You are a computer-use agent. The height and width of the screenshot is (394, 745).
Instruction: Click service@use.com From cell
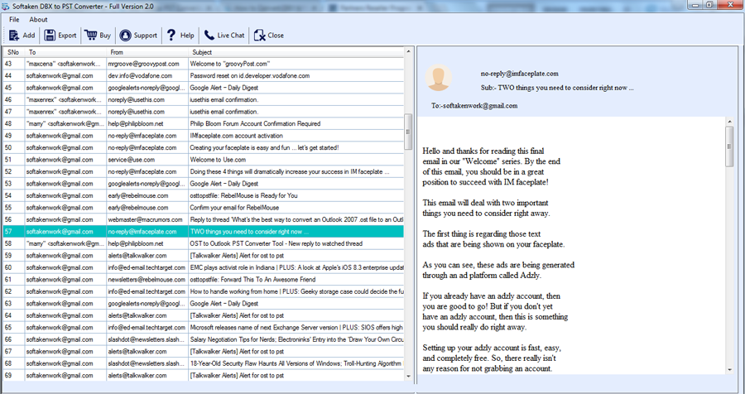pyautogui.click(x=147, y=160)
